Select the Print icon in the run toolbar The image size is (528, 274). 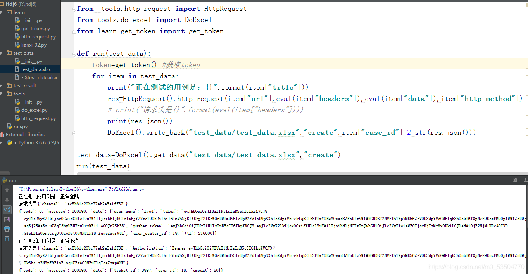(7, 229)
